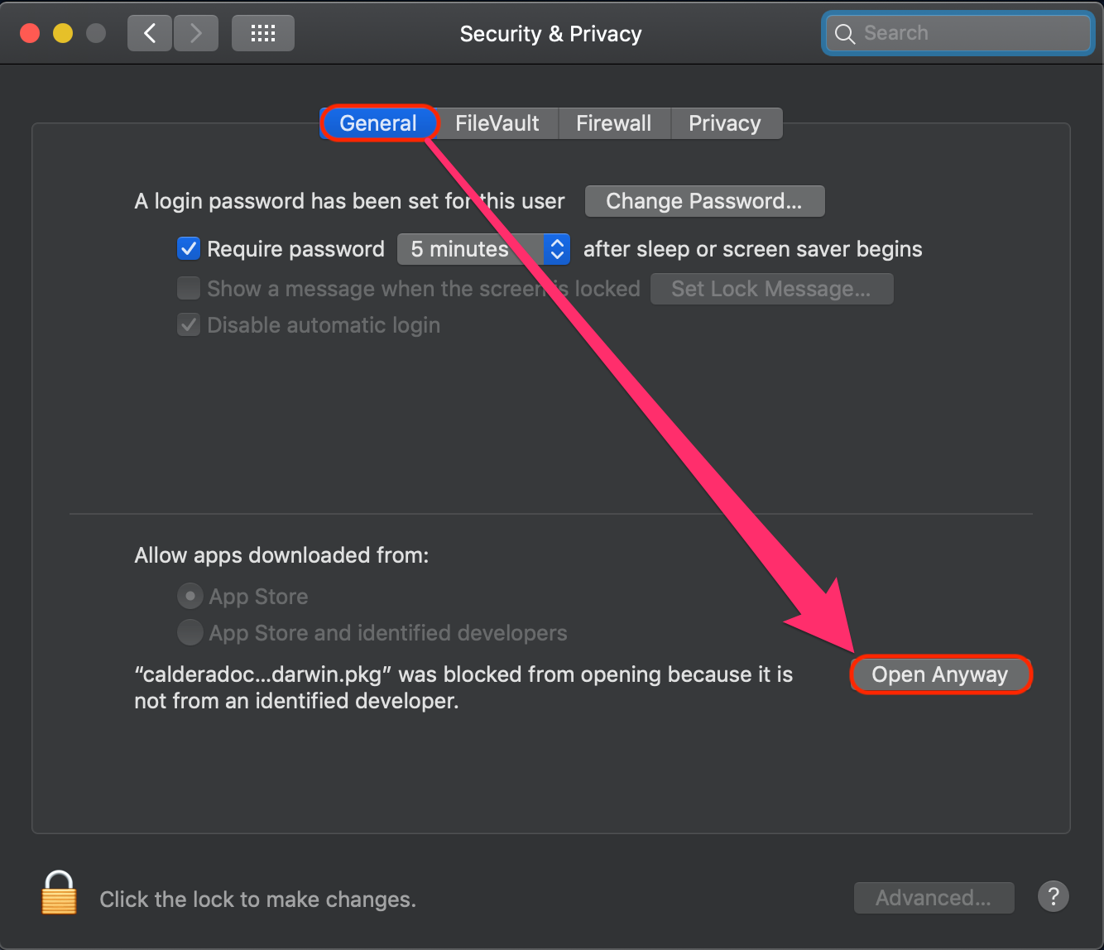
Task: Choose App Store and identified developers
Action: pos(190,632)
